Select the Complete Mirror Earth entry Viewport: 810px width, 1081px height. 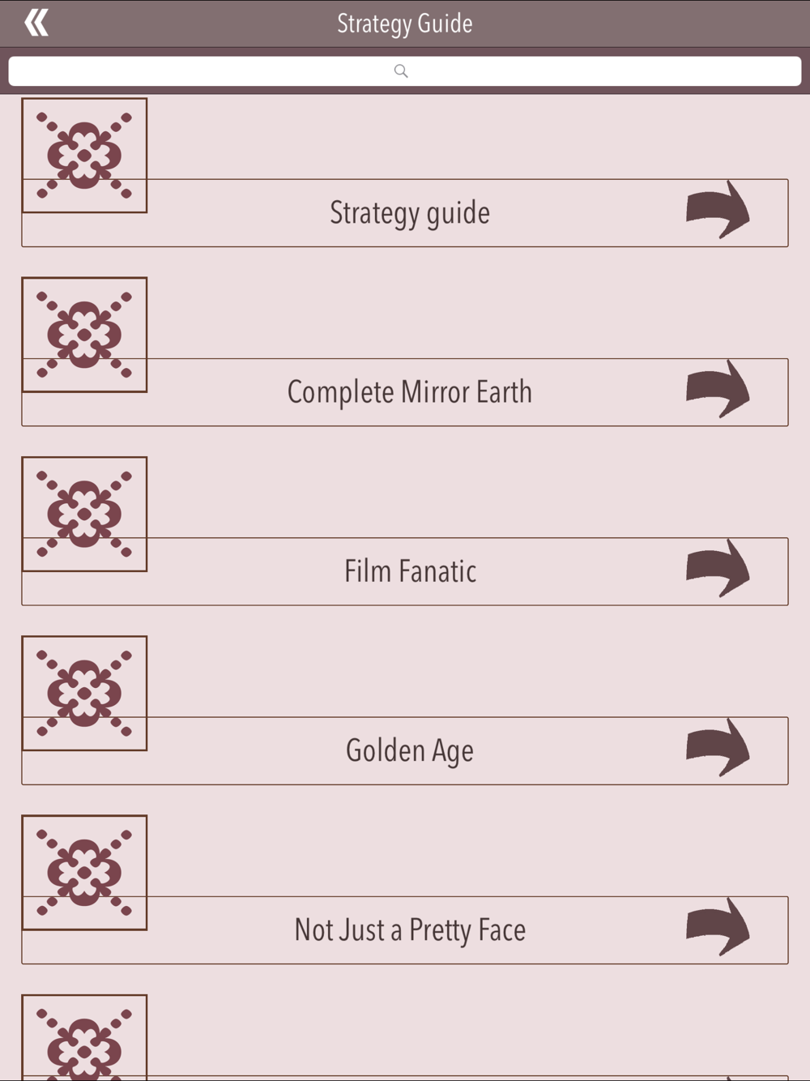410,392
